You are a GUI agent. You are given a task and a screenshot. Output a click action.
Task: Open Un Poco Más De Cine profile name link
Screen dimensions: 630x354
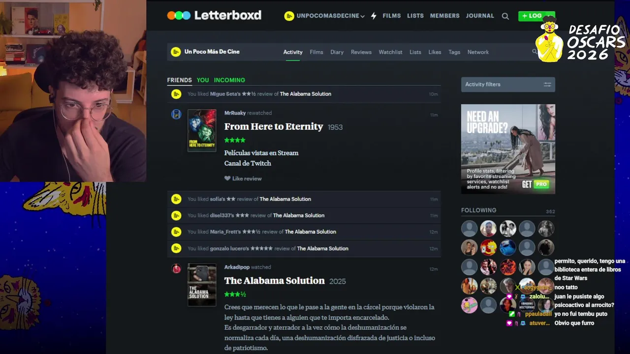coord(212,52)
